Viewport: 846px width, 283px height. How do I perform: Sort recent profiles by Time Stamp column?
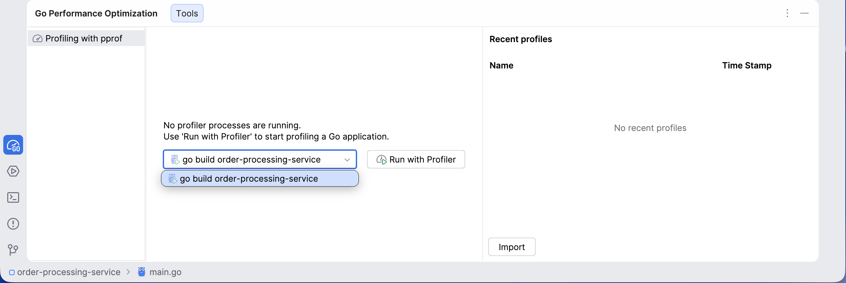pyautogui.click(x=747, y=65)
